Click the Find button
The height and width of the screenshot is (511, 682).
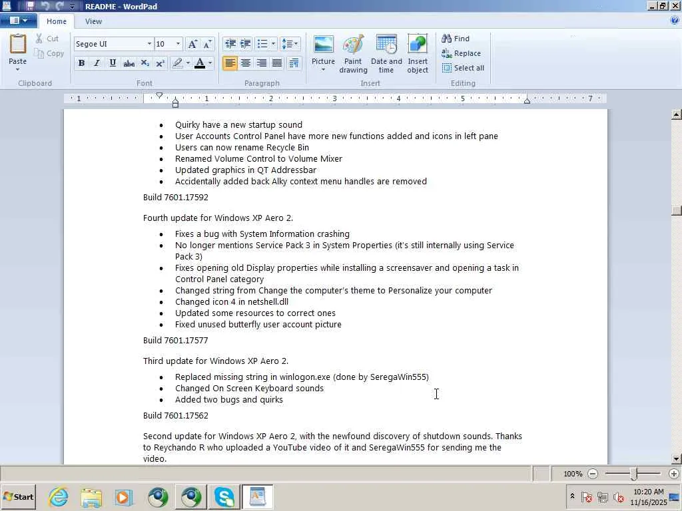pos(456,39)
